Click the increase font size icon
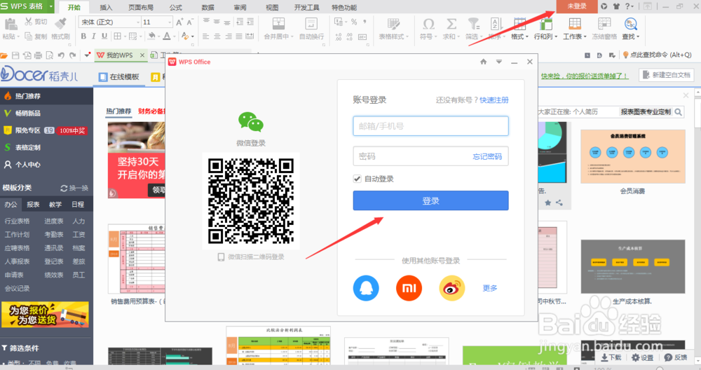This screenshot has width=701, height=370. click(179, 22)
